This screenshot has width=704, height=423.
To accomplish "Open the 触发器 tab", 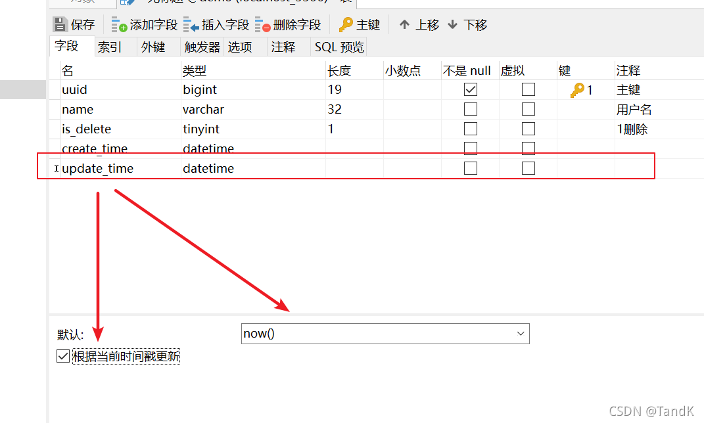I will [201, 47].
